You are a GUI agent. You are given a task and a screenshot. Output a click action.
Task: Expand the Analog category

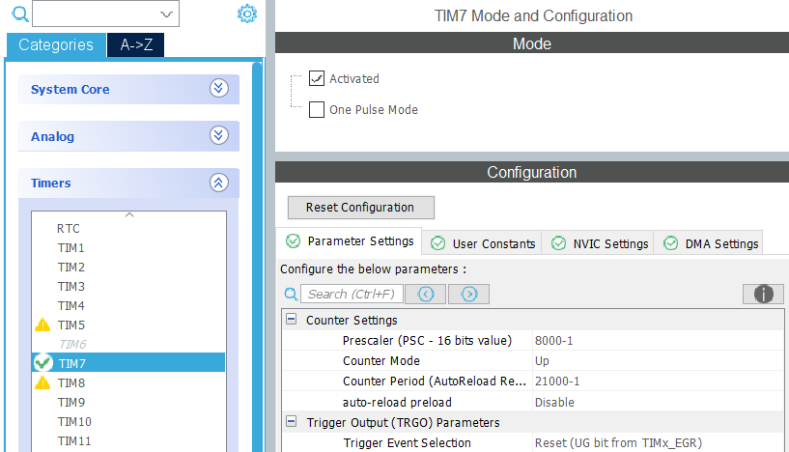point(218,135)
